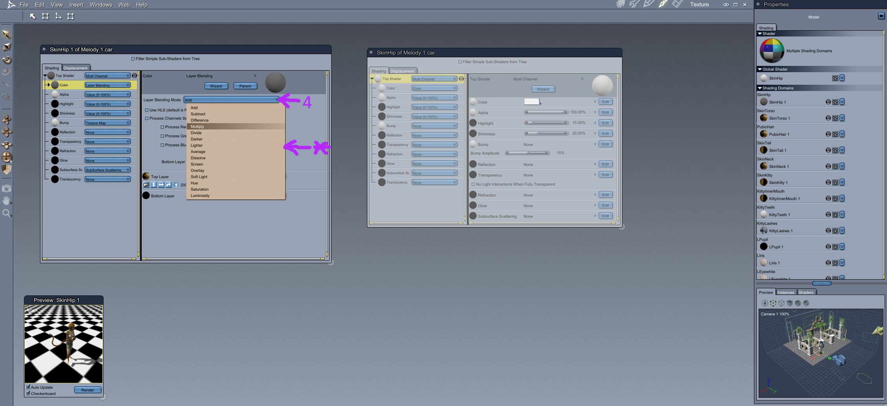887x406 pixels.
Task: Toggle Filter Simple Sub-Shaders in SkinHip window
Action: click(x=460, y=62)
